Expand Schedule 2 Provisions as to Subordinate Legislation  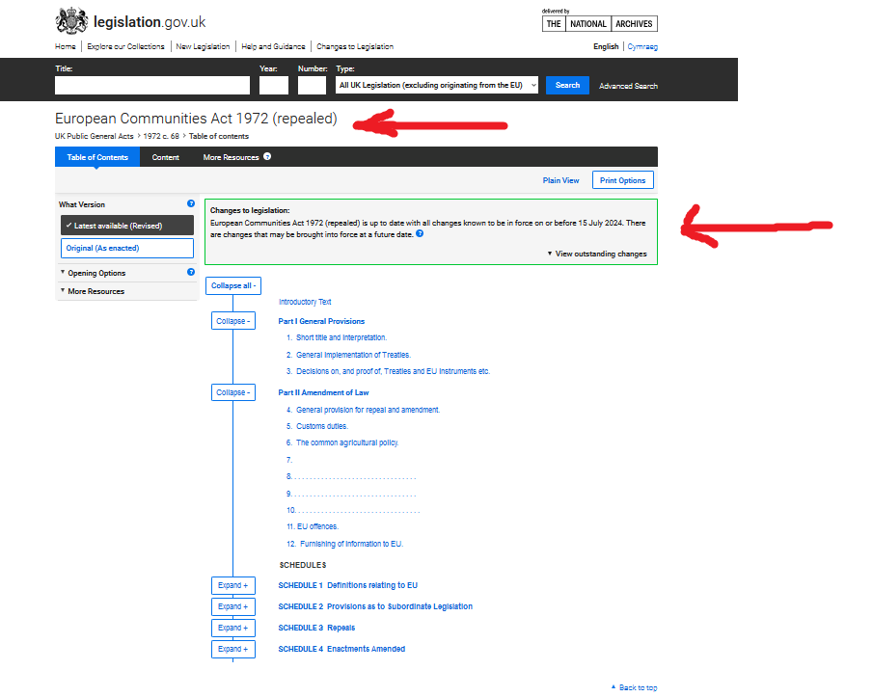point(233,607)
